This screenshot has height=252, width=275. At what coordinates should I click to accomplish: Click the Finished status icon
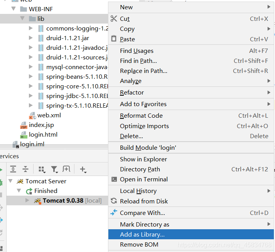point(29,191)
